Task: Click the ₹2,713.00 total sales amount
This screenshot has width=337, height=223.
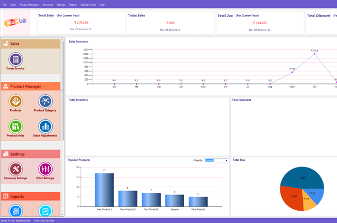Action: [x=81, y=22]
